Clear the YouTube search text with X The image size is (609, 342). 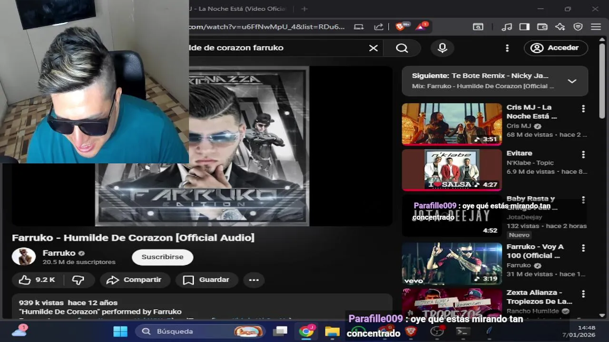pos(373,48)
